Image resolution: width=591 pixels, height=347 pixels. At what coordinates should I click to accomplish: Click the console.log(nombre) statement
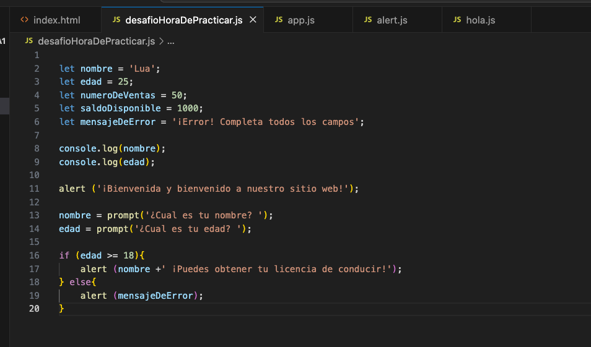(112, 148)
